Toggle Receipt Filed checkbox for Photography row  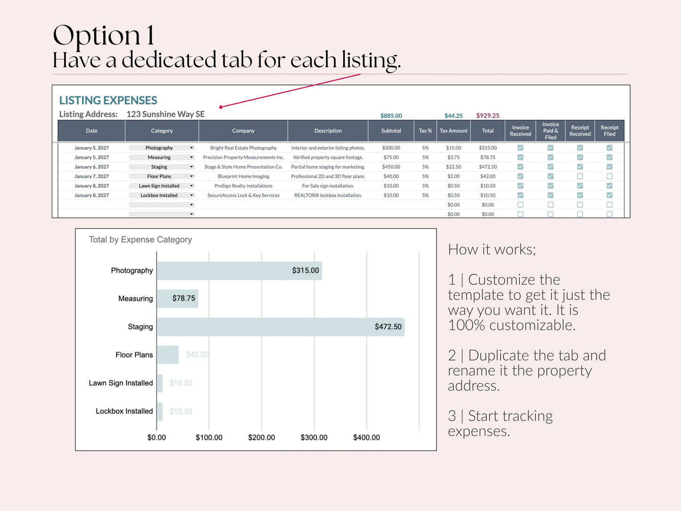coord(609,148)
